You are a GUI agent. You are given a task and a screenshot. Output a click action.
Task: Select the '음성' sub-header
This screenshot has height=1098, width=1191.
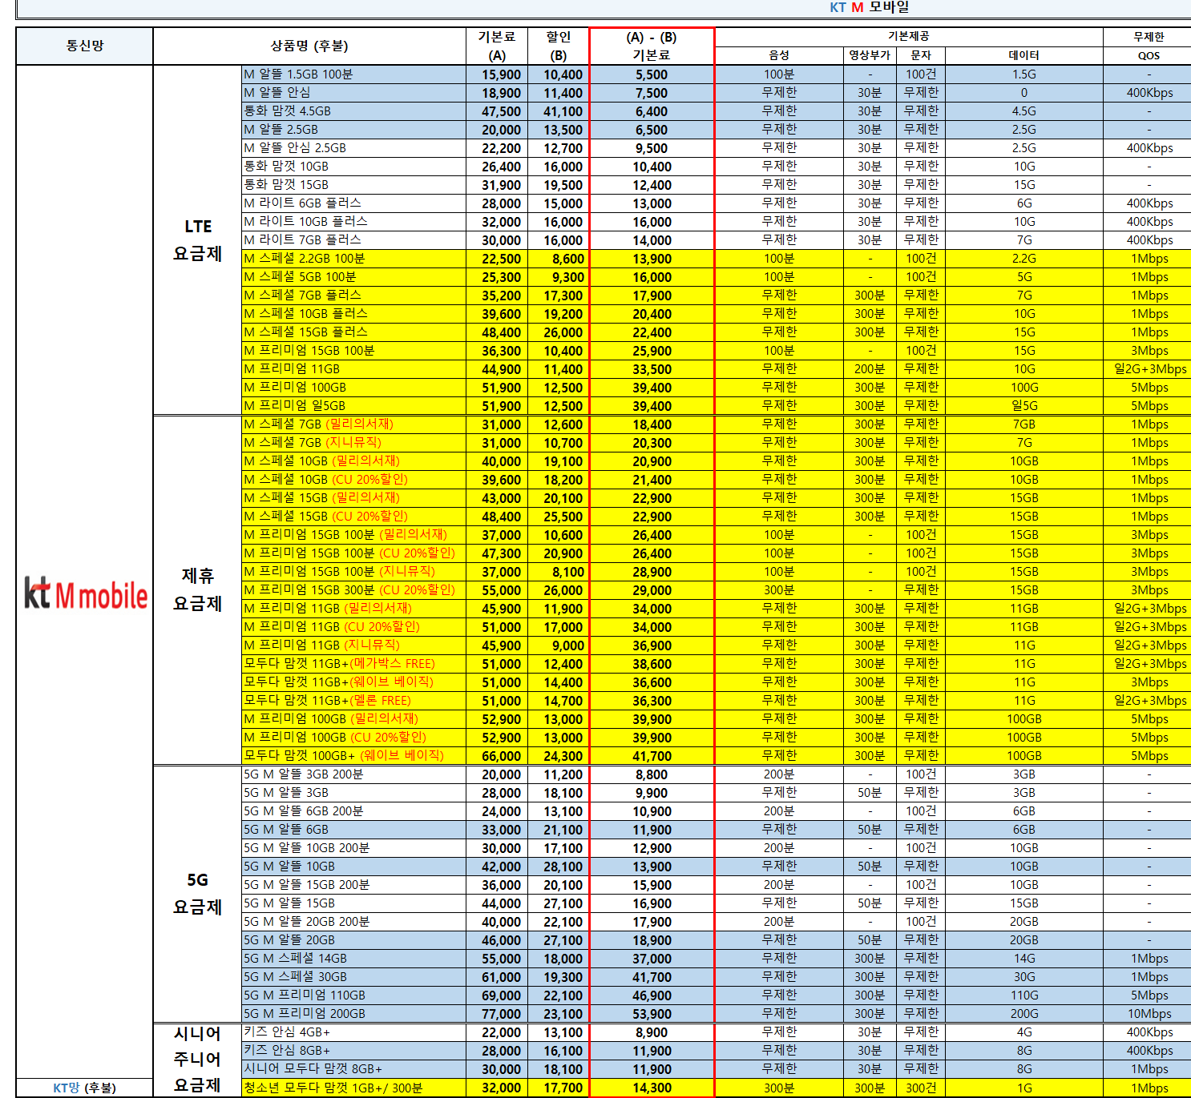[x=779, y=55]
